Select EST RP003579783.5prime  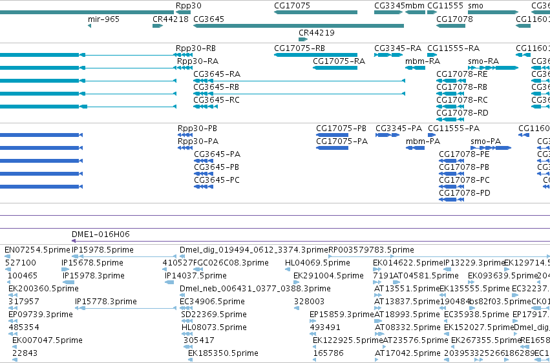point(371,250)
